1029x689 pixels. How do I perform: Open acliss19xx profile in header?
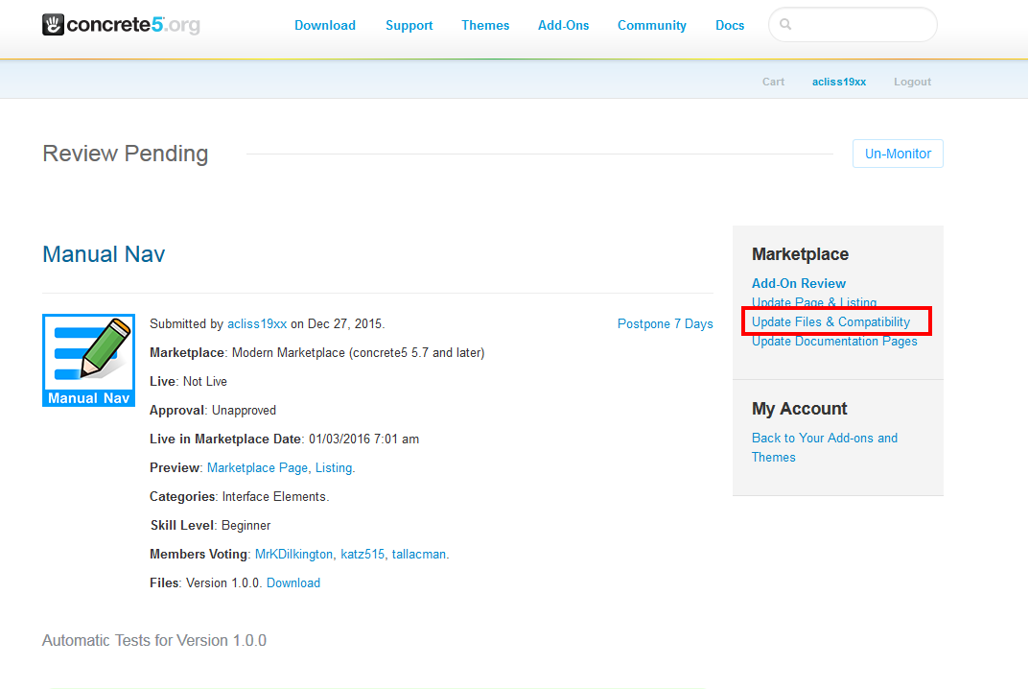pos(839,82)
